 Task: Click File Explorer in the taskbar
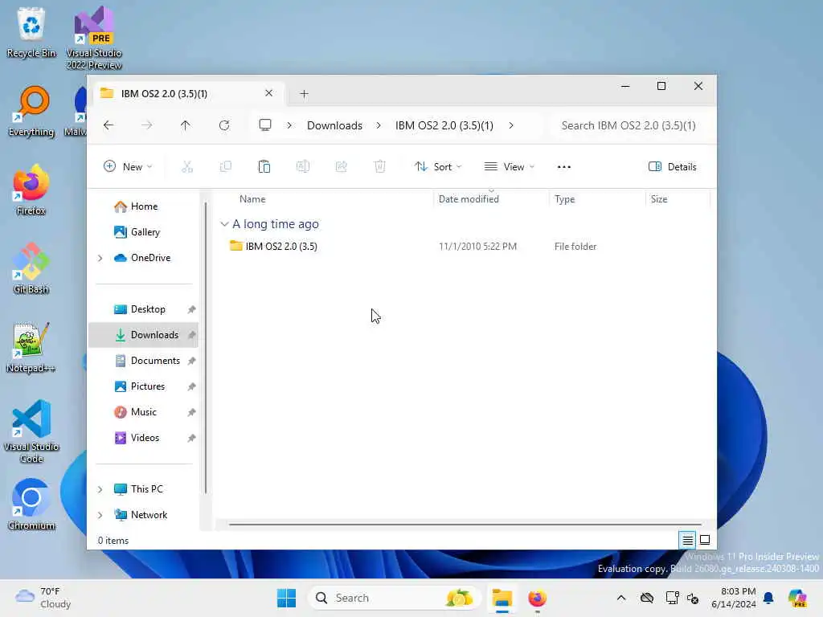pos(502,598)
